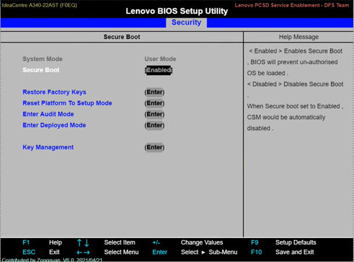This screenshot has width=354, height=262.
Task: Click the Lenovo PCSD Service Enablement text
Action: tap(292, 5)
